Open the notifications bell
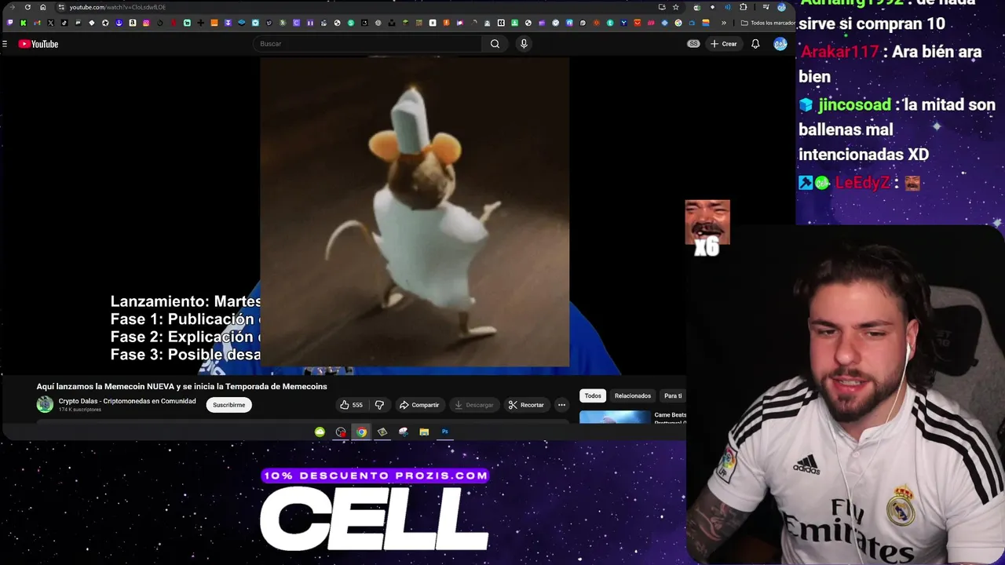Viewport: 1005px width, 565px height. click(x=755, y=44)
